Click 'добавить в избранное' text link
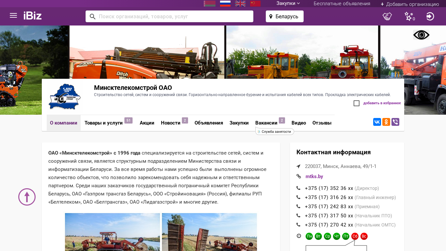This screenshot has width=446, height=251. (x=382, y=103)
